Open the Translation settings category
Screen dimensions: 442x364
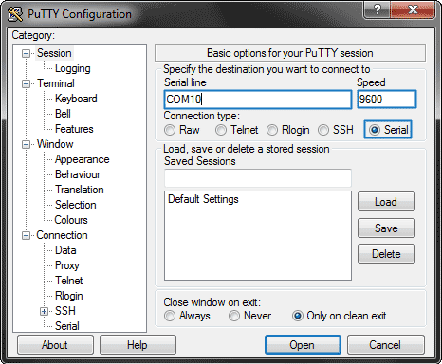[x=79, y=190]
